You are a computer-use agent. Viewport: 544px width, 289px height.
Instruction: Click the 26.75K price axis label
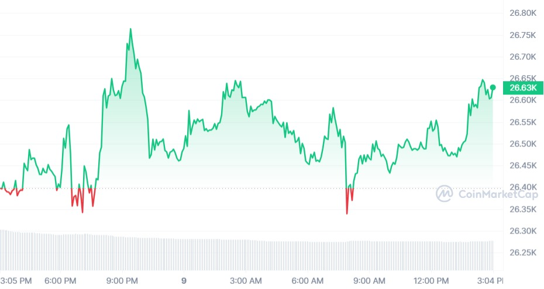pyautogui.click(x=523, y=35)
